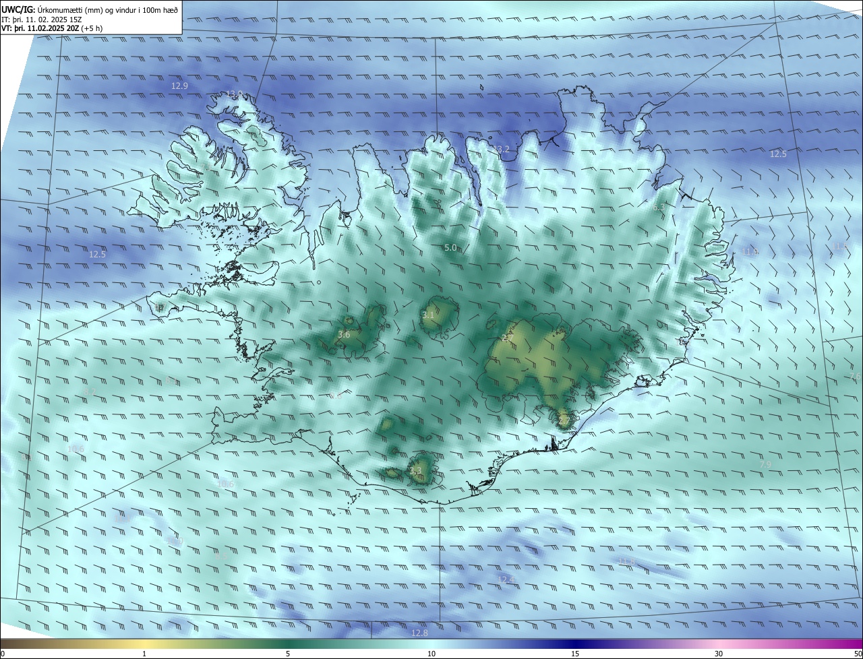Select the 6.3 value in northeast Iceland
Viewport: 863px width, 659px height.
tap(659, 208)
